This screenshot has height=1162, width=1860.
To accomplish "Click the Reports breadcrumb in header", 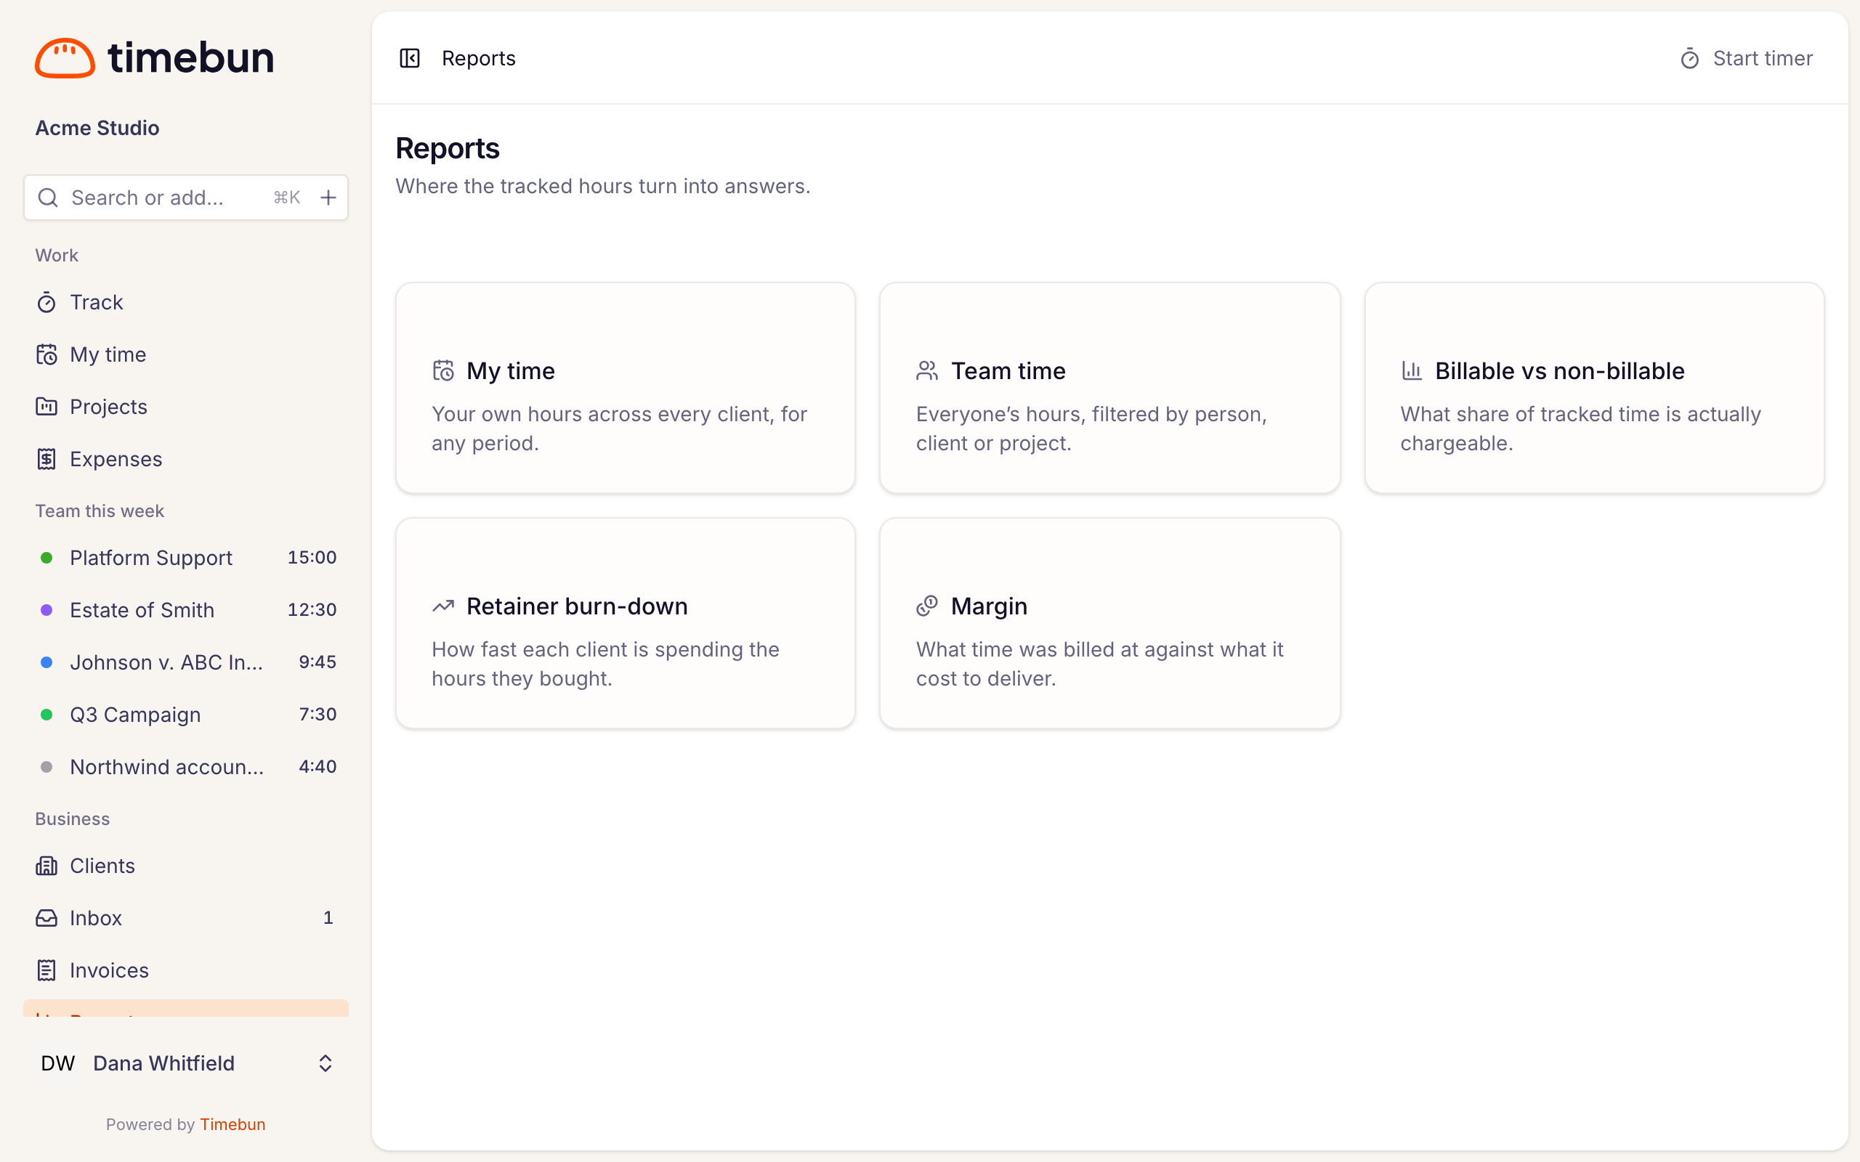I will point(478,58).
